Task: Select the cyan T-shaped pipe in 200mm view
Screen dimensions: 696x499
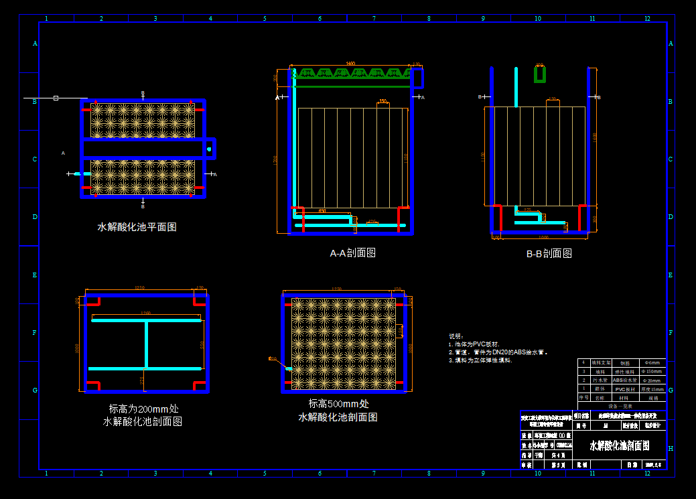Action: coord(146,344)
